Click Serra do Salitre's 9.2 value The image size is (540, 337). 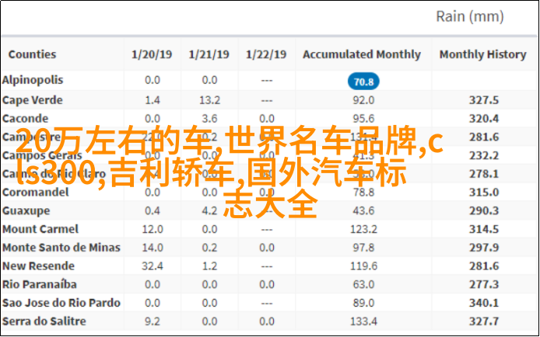153,321
